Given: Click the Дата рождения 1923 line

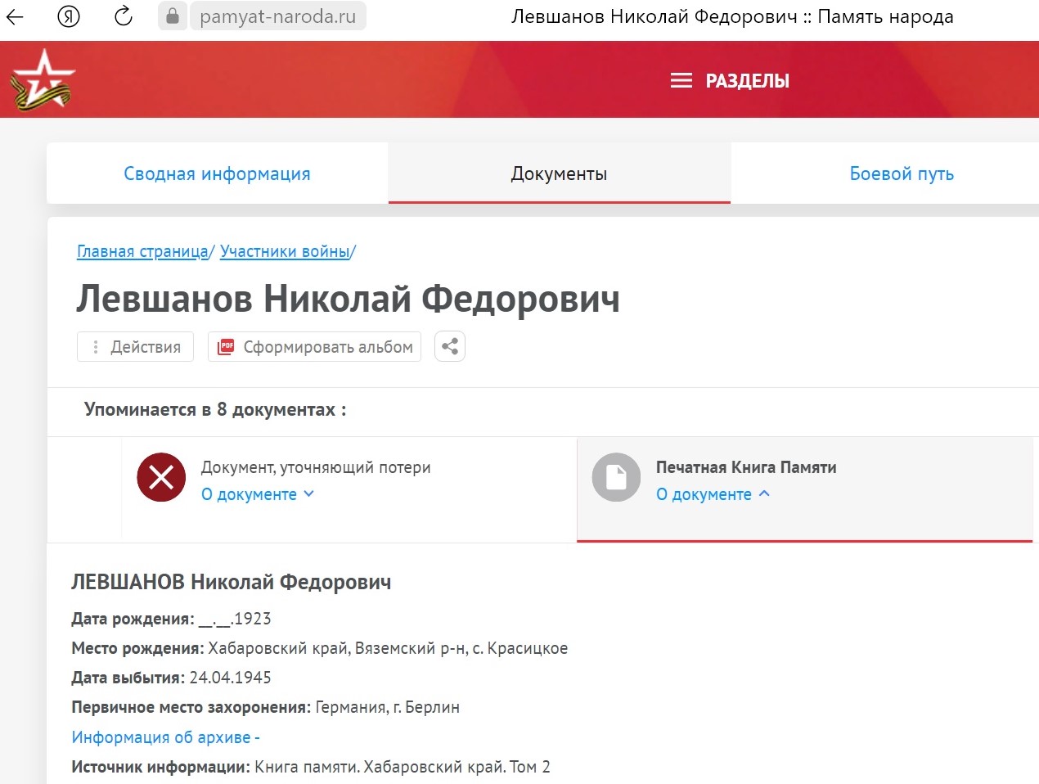Looking at the screenshot, I should [x=171, y=619].
